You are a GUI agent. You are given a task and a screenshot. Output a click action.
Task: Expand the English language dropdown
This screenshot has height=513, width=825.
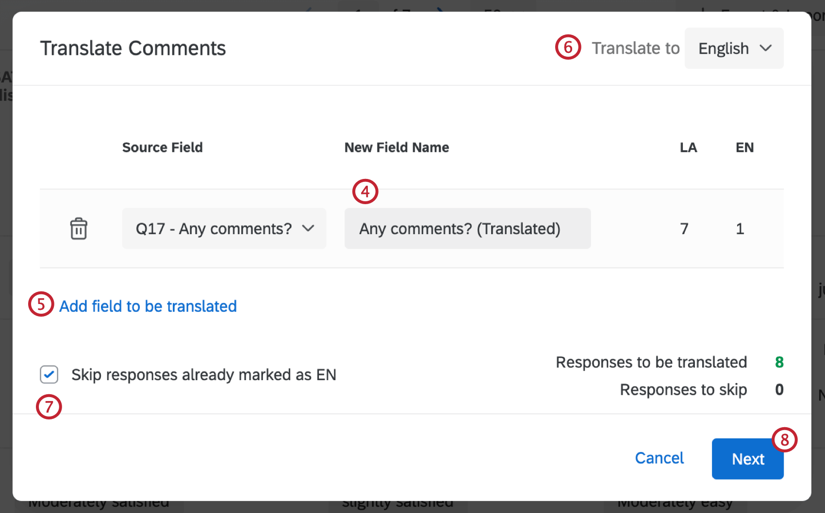point(734,48)
